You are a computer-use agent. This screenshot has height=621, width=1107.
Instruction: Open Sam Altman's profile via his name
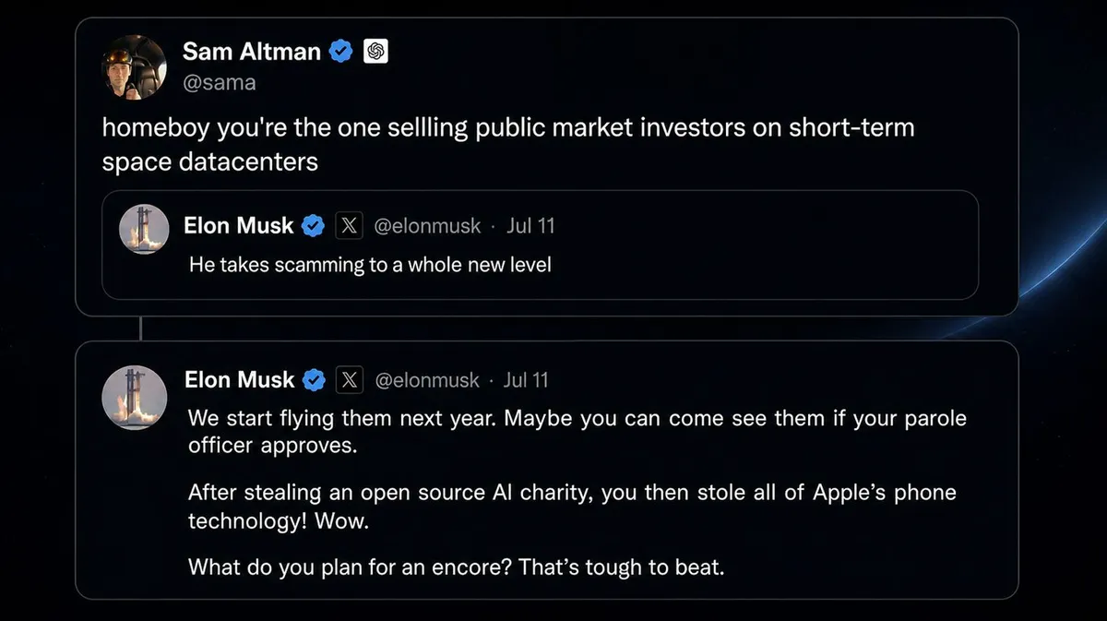click(253, 52)
